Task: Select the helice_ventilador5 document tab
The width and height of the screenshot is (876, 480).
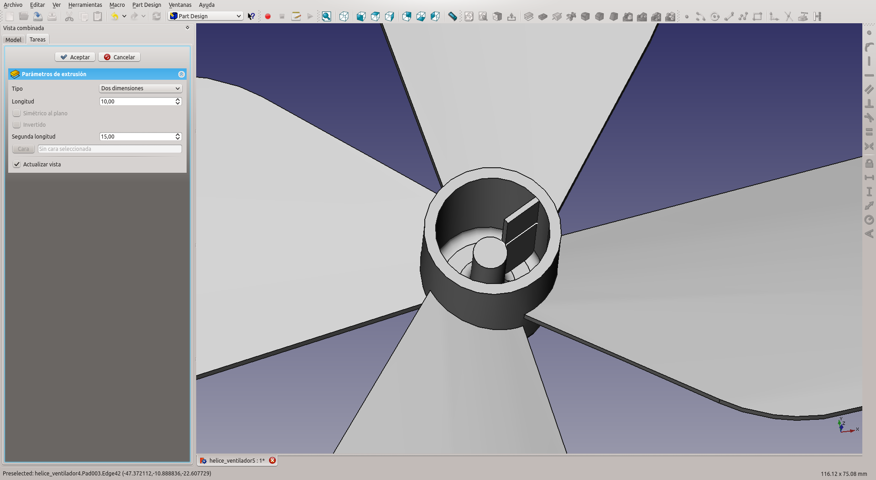Action: click(x=236, y=460)
